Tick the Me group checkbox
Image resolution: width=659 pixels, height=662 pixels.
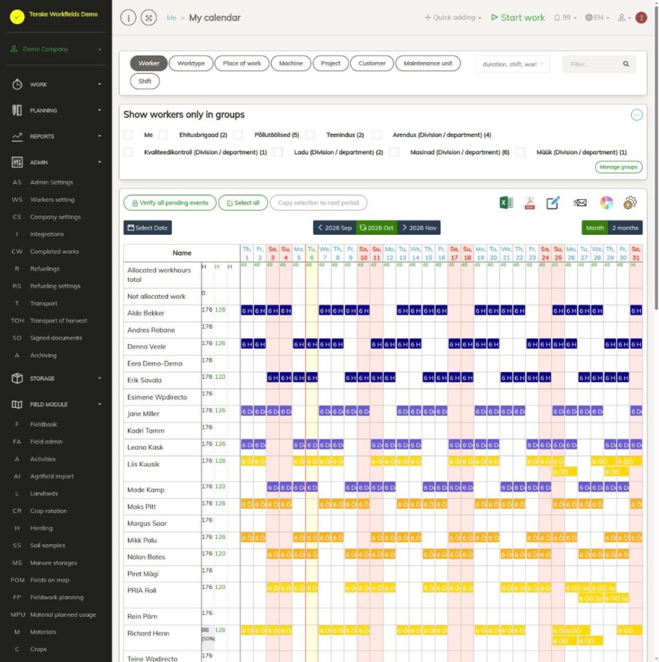click(127, 134)
